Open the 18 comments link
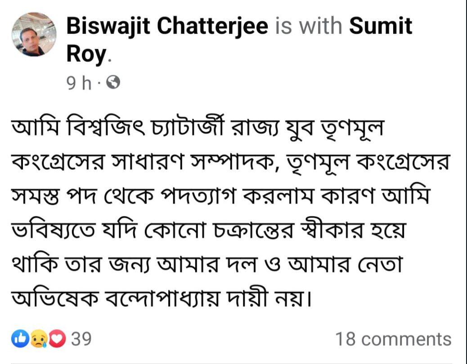The height and width of the screenshot is (364, 467). (393, 339)
